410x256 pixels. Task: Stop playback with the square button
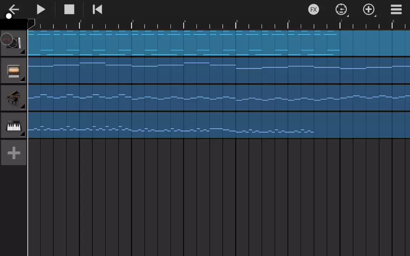69,10
